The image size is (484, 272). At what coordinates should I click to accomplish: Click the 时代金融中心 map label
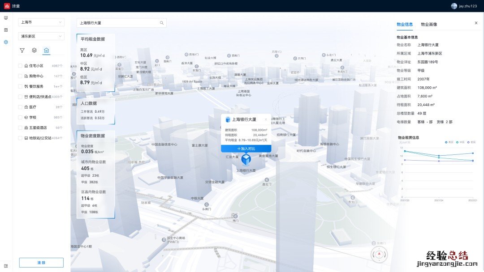(x=306, y=151)
